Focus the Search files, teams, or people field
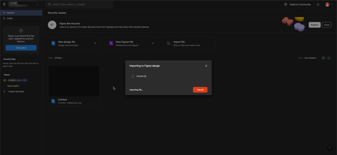 (79, 4)
